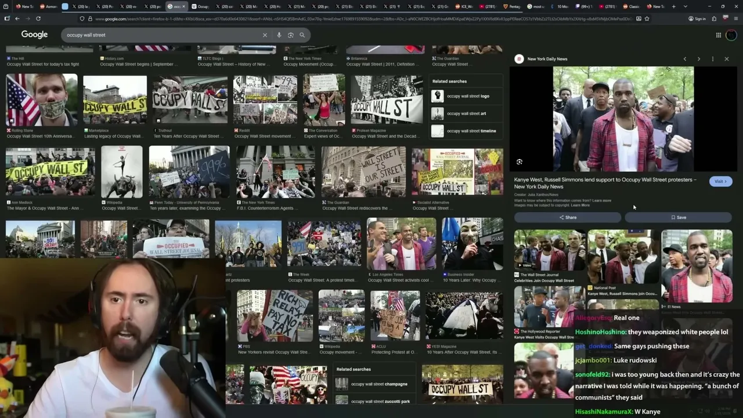Open the Wikipedia ballerina-on-bull poster image
743x418 pixels.
pos(122,172)
